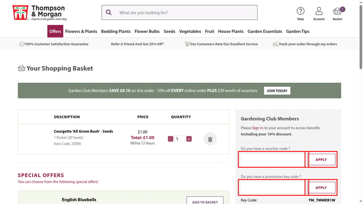Click the search magnifier icon
The image size is (363, 204).
(109, 12)
